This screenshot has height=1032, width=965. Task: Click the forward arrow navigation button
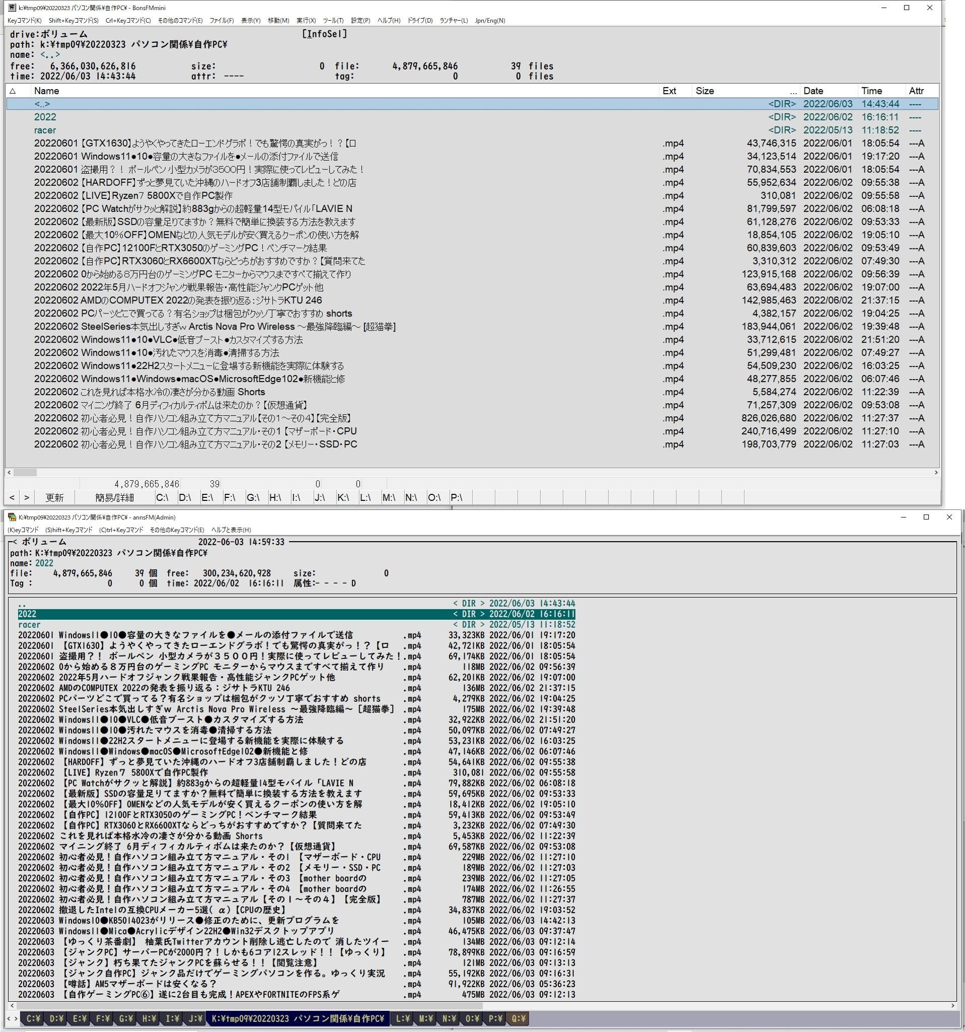[27, 497]
